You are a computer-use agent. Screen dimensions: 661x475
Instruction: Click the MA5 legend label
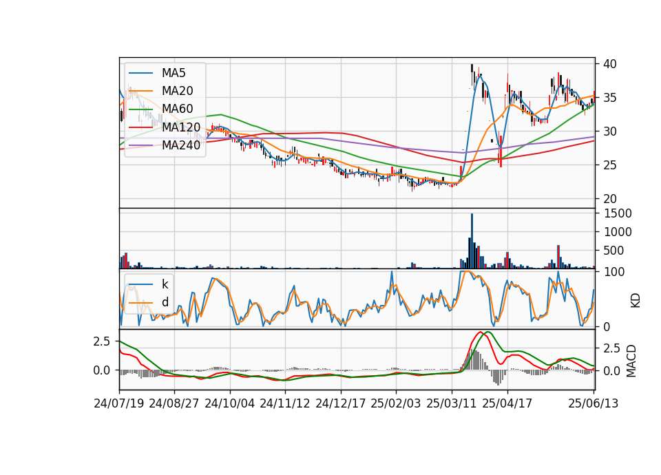tap(174, 73)
